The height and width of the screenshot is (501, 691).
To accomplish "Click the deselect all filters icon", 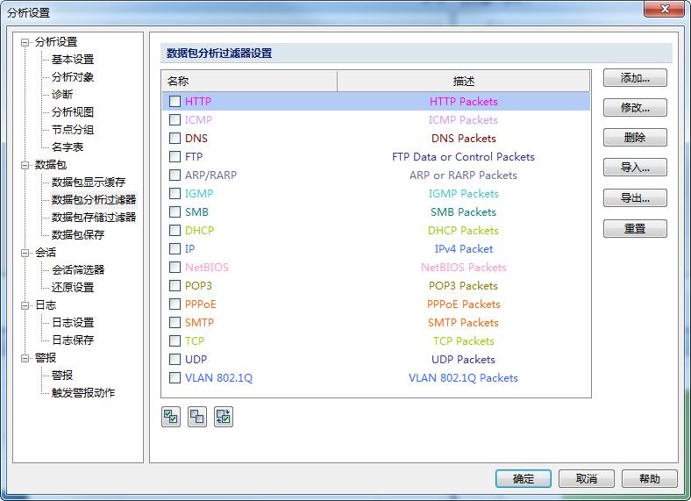I will [x=197, y=418].
